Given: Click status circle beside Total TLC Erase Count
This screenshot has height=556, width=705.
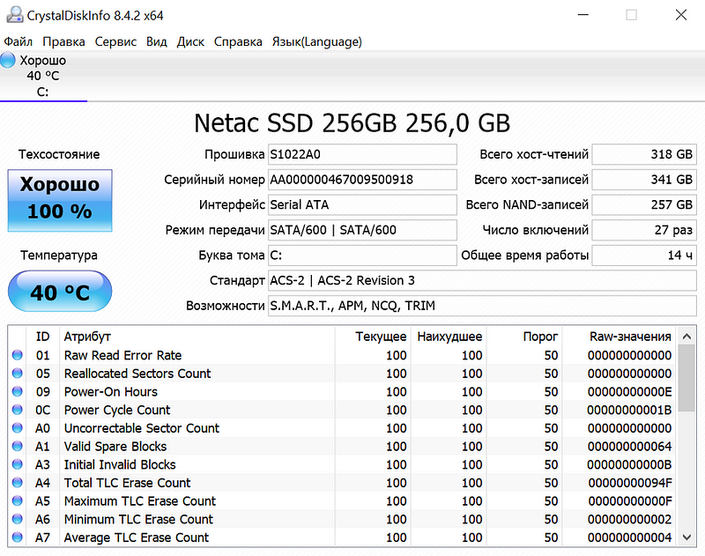Looking at the screenshot, I should pos(18,482).
